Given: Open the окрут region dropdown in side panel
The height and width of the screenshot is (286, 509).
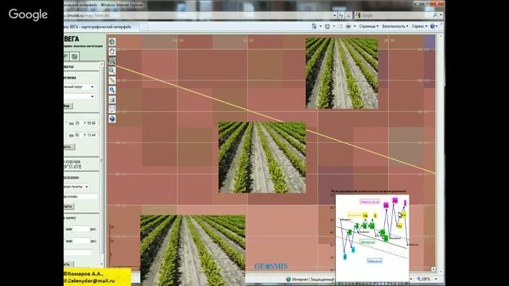Looking at the screenshot, I should (79, 87).
